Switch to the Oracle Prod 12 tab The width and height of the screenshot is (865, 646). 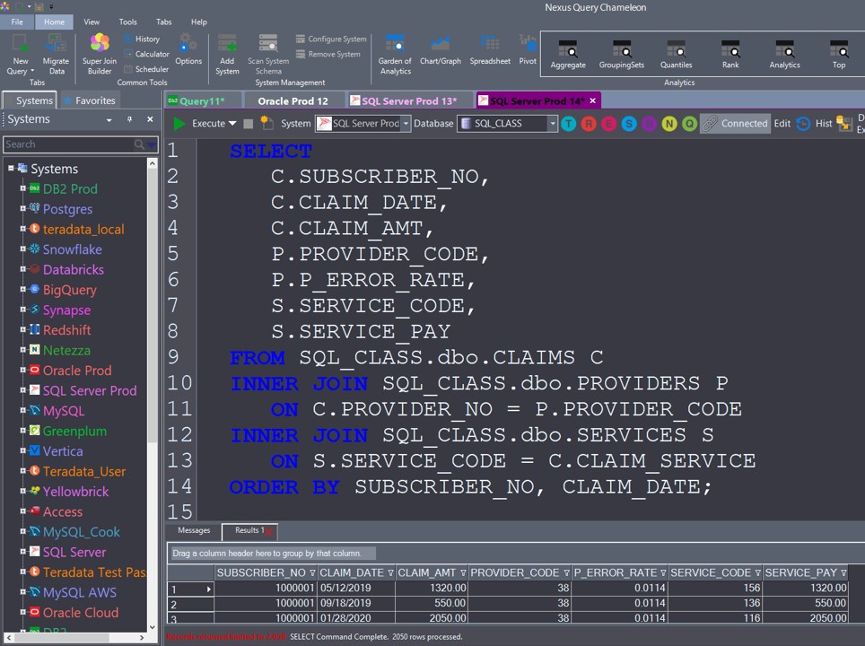(293, 100)
